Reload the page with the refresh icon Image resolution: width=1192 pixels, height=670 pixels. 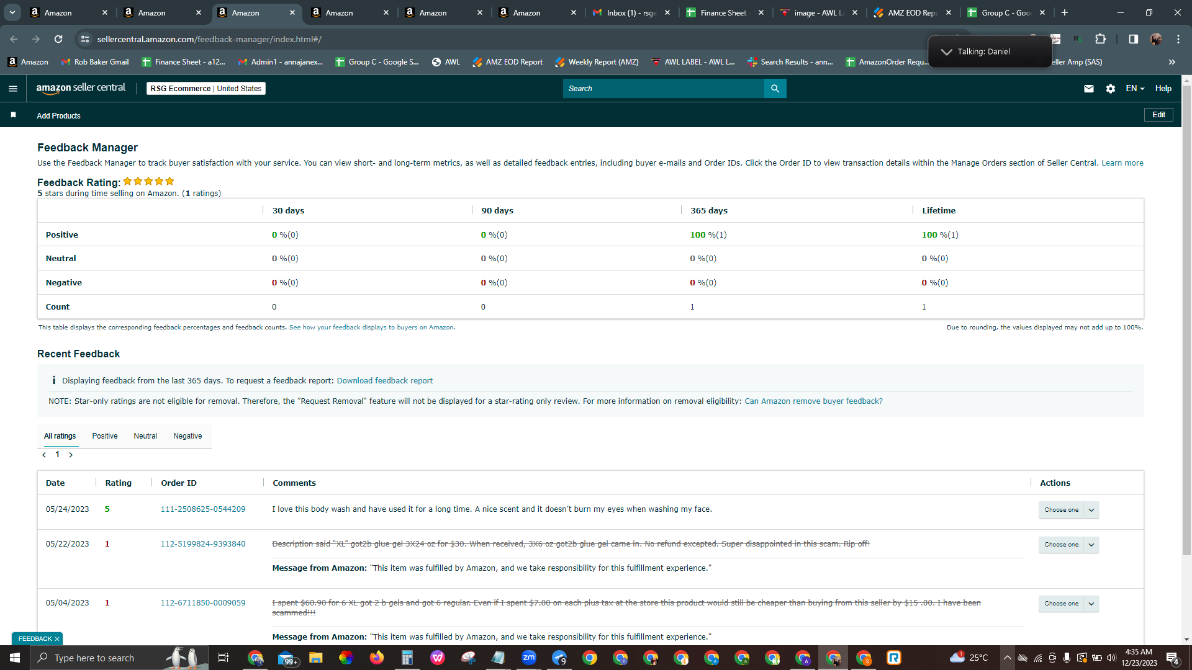click(x=58, y=39)
